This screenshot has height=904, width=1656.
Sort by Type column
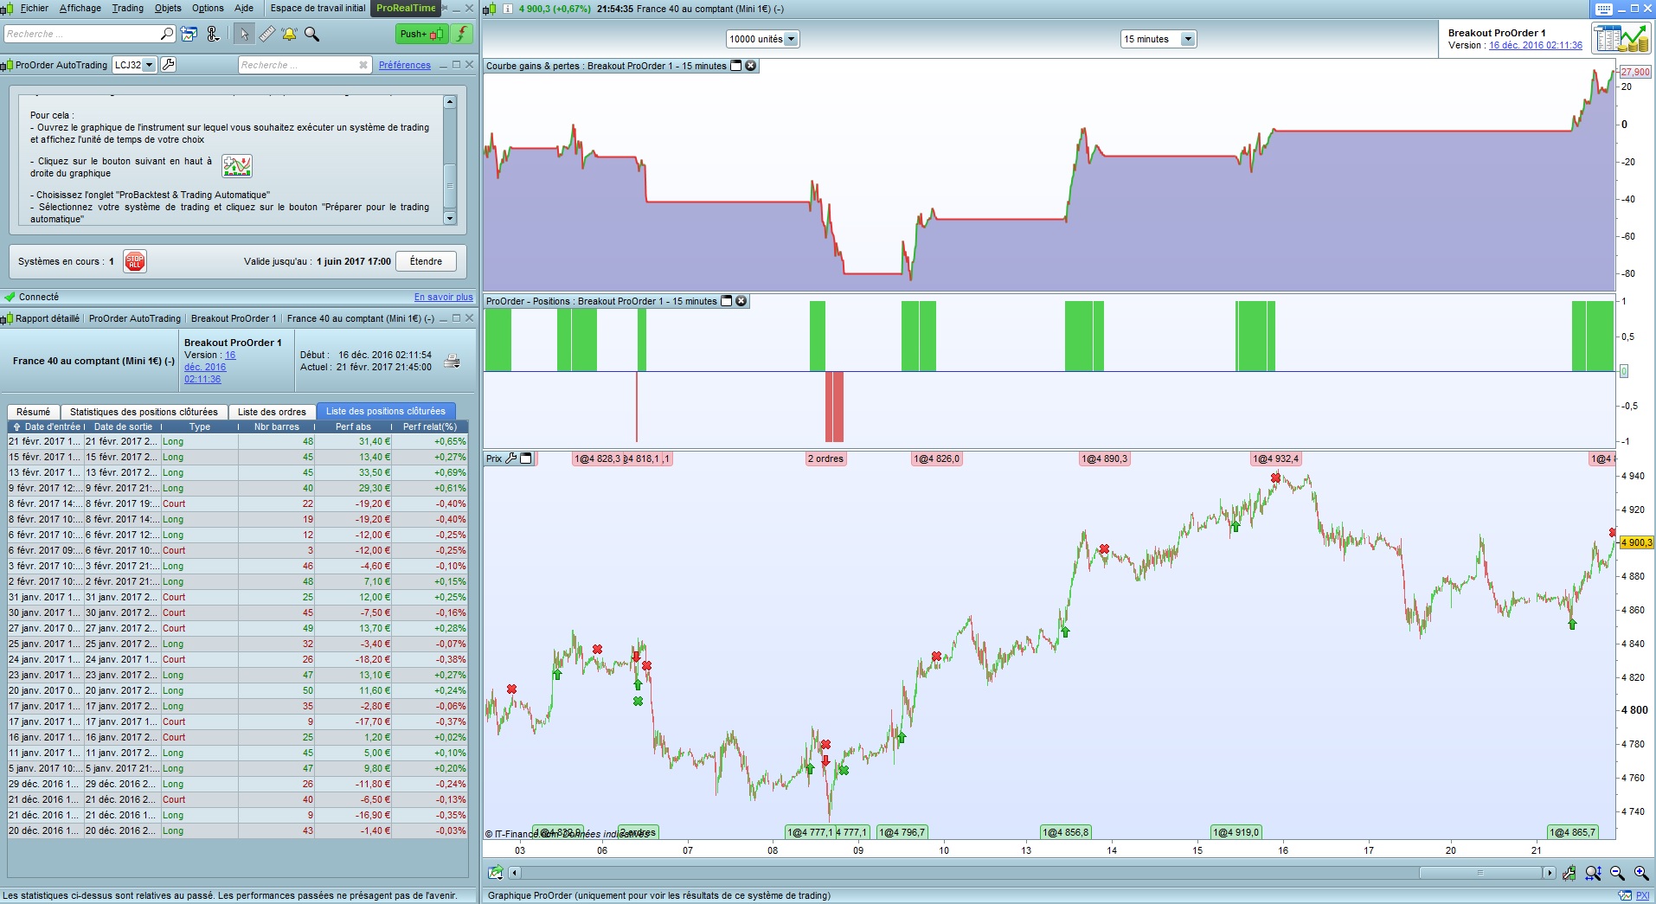click(x=200, y=426)
